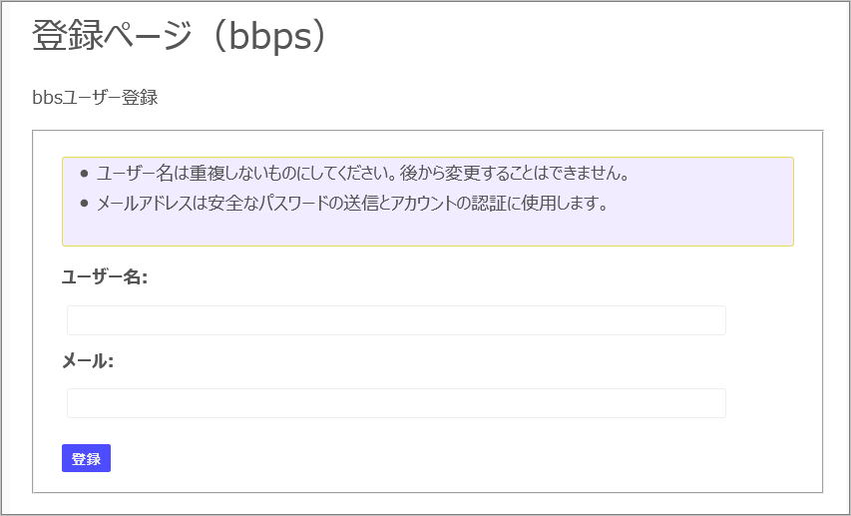851x516 pixels.
Task: Click the bullet dot before the ユーザー名 notice
Action: [84, 174]
